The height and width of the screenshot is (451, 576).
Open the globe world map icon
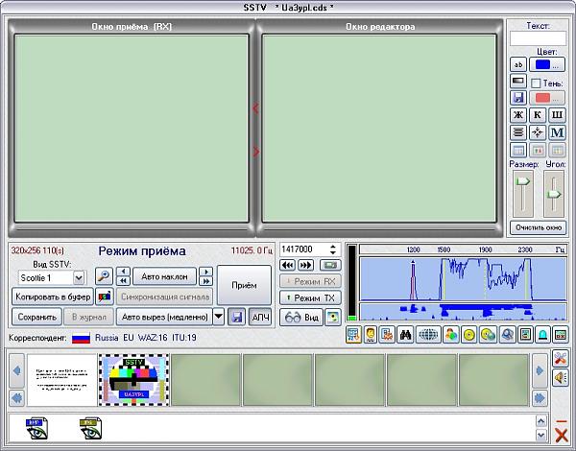coord(428,335)
